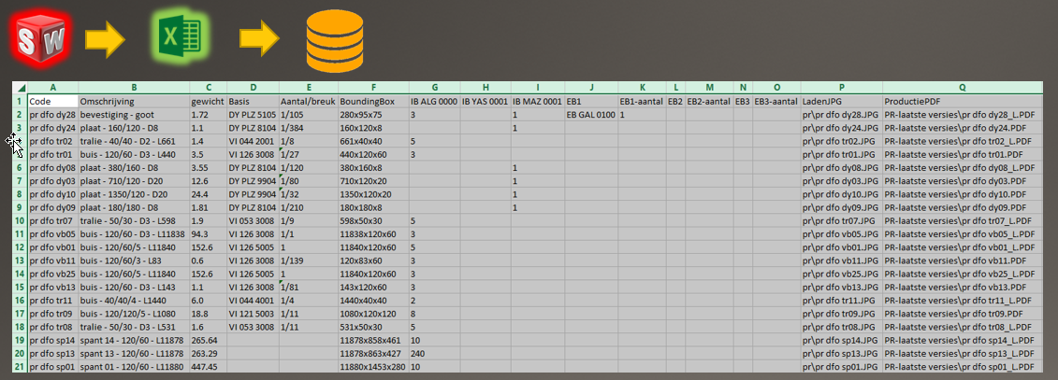Click cell containing EB GAL 0100
This screenshot has height=380, width=1058.
(591, 115)
